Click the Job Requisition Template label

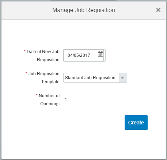tap(44, 78)
